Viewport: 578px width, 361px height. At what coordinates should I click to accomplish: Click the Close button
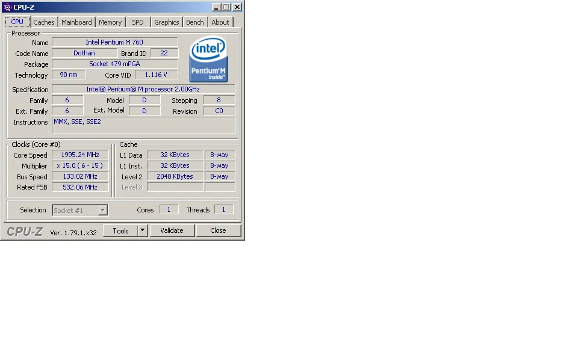click(x=218, y=230)
